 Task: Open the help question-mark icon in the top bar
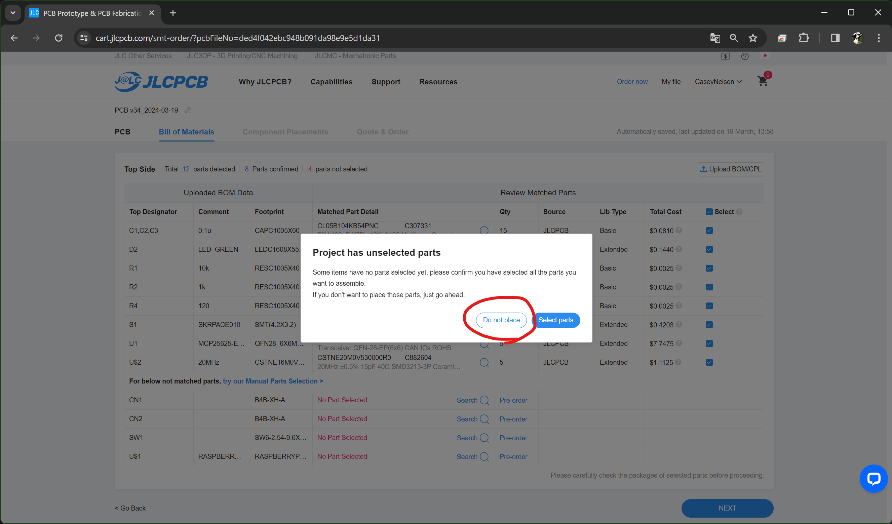[745, 56]
